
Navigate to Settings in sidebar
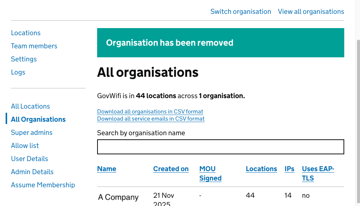pos(24,59)
